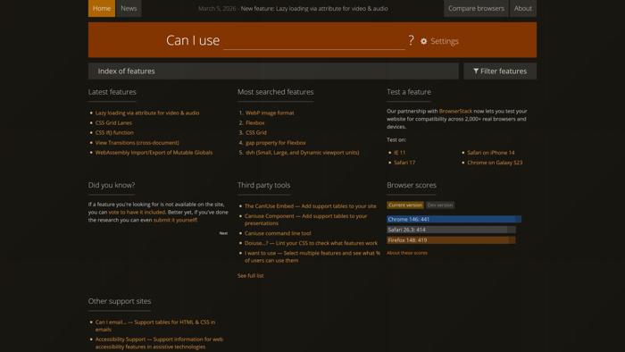This screenshot has width=625, height=352.
Task: Open Doiuse CSS lint tool link
Action: coord(311,243)
